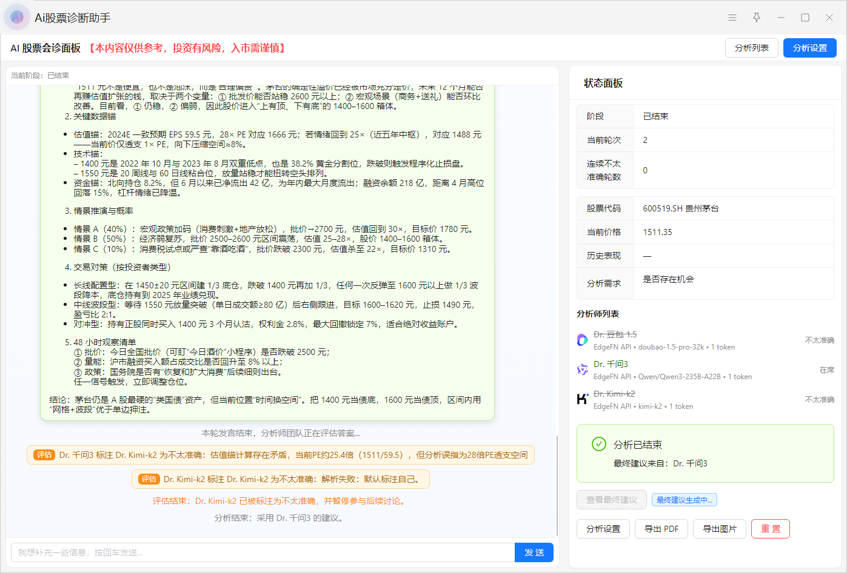The height and width of the screenshot is (573, 847).
Task: Open the hamburger menu in title bar
Action: pyautogui.click(x=732, y=18)
